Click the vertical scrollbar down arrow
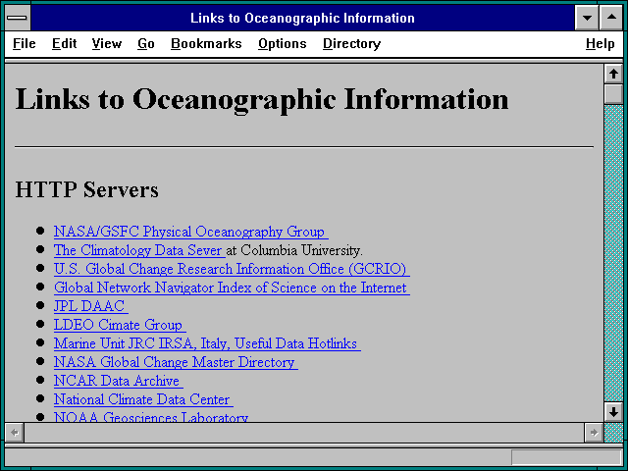The width and height of the screenshot is (628, 471). click(x=613, y=412)
